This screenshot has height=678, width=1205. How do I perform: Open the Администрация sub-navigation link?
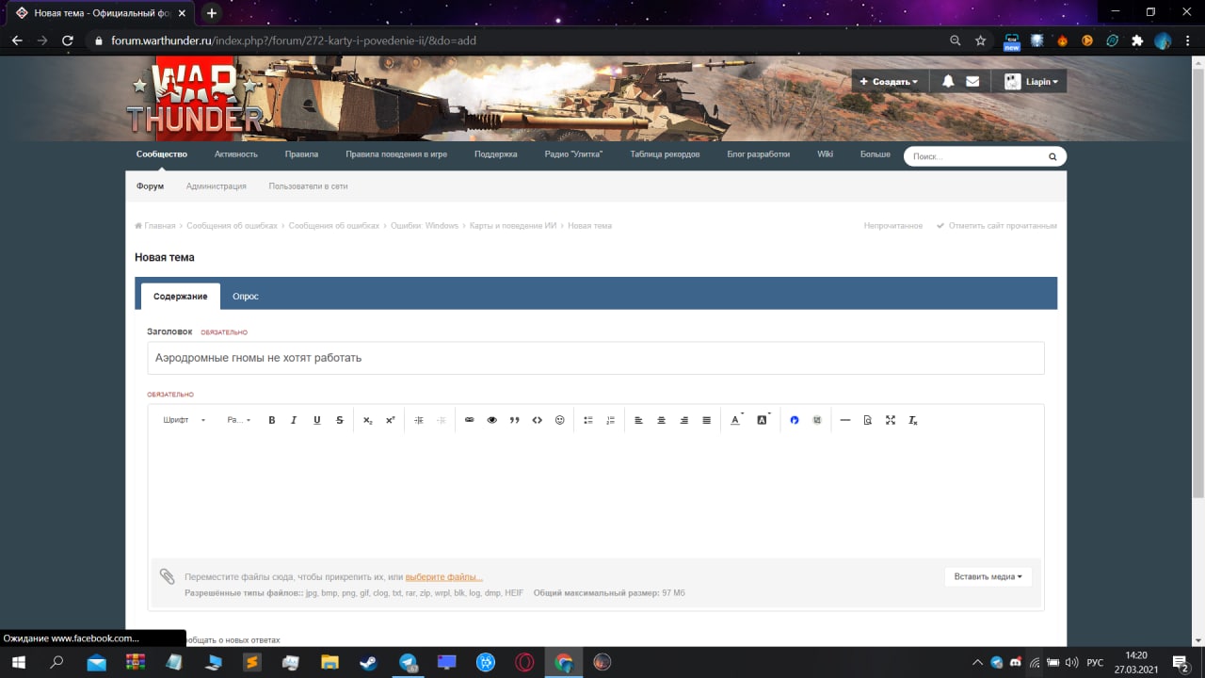coord(217,186)
